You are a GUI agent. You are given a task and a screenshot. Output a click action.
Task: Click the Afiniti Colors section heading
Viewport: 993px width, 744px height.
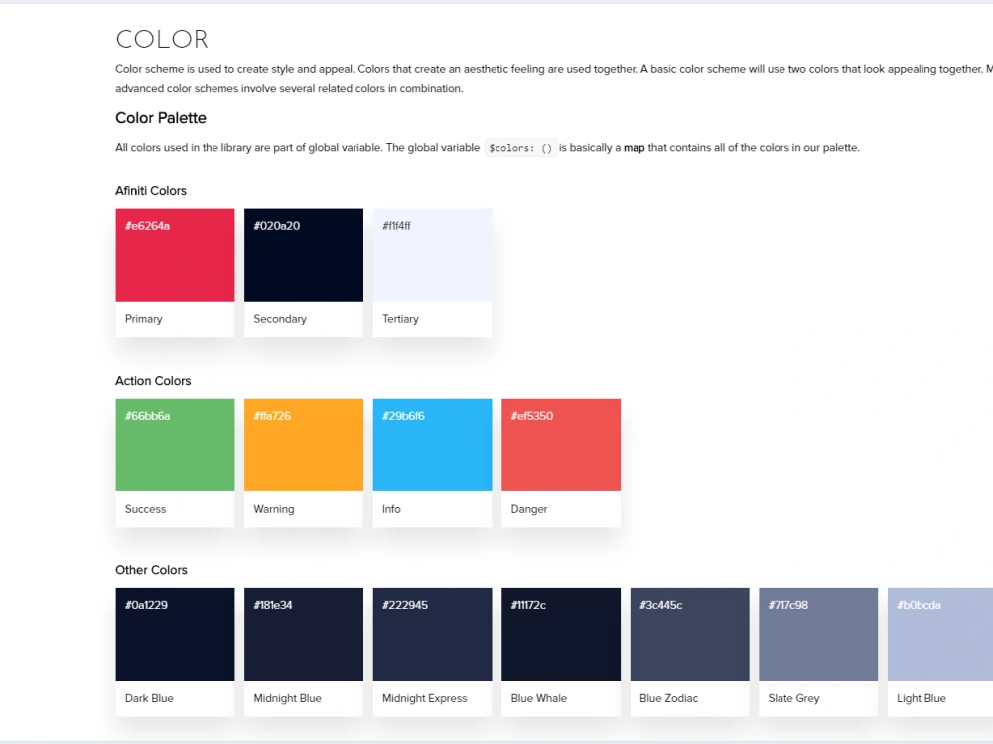pos(151,191)
